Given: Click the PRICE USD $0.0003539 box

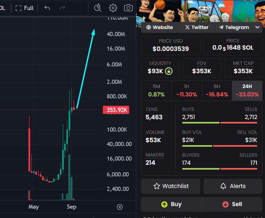Looking at the screenshot, I should click(171, 45).
